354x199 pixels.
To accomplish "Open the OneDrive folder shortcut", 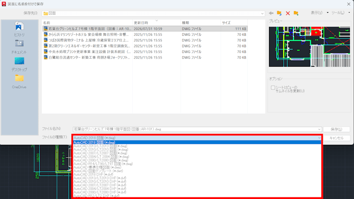I will click(19, 82).
